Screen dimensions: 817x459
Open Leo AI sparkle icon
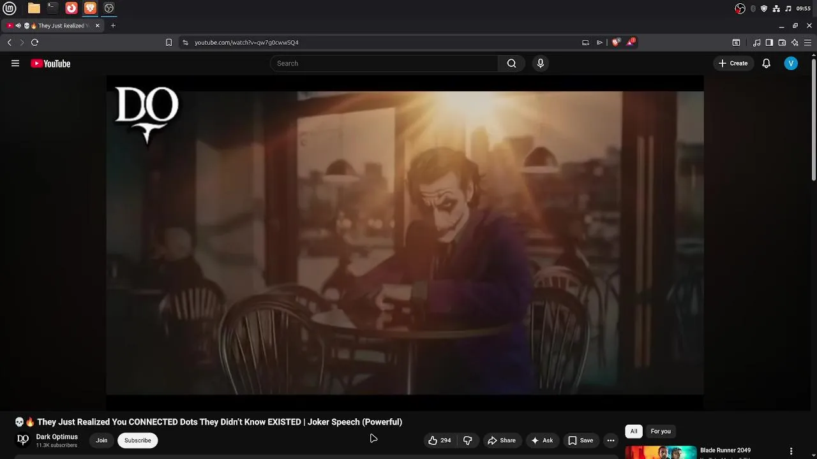795,43
